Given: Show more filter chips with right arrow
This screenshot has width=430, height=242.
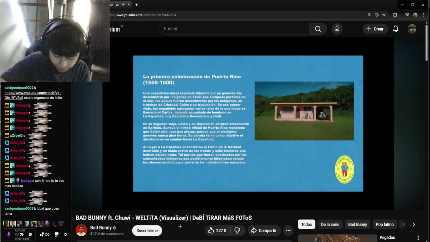Looking at the screenshot, I should pyautogui.click(x=414, y=225).
